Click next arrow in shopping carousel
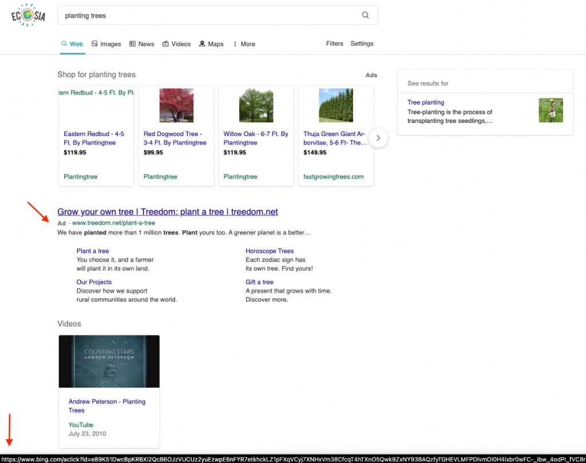This screenshot has width=586, height=463. (x=378, y=138)
